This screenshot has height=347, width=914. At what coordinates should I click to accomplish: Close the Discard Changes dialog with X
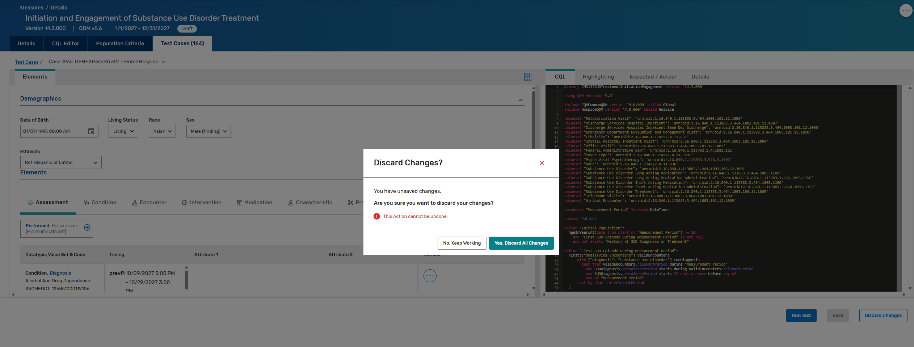(x=542, y=163)
